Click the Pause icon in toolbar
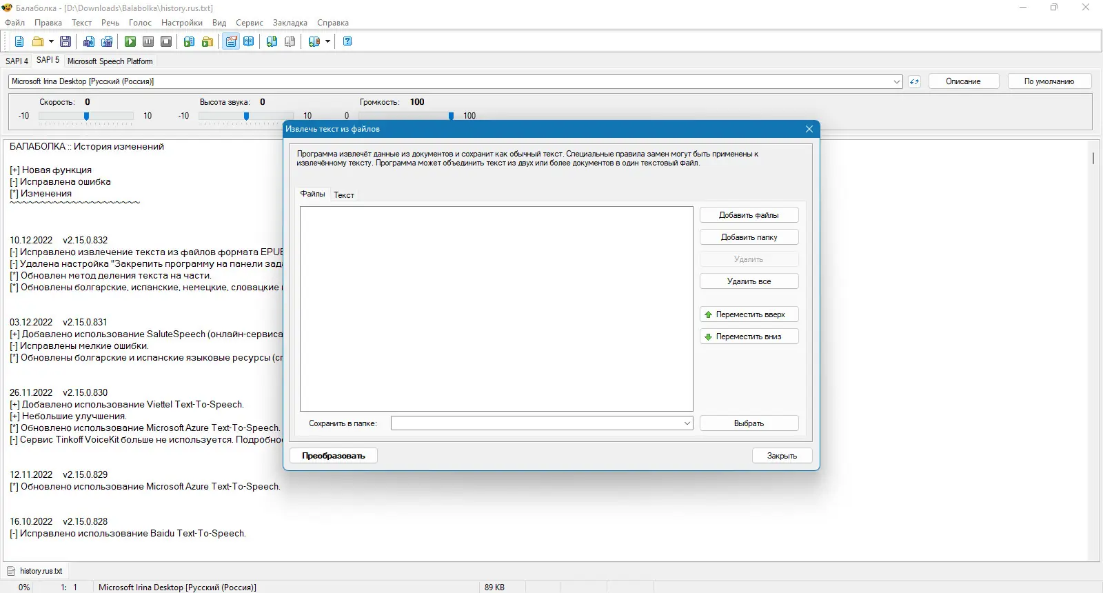The image size is (1103, 593). pyautogui.click(x=148, y=41)
